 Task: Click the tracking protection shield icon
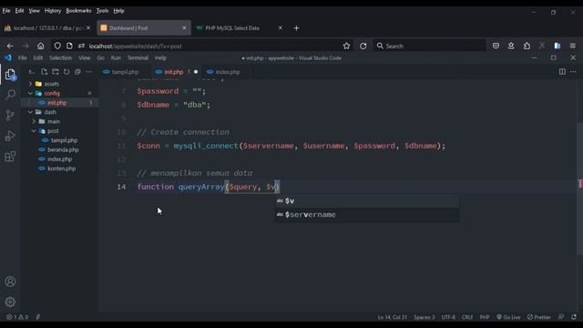57,46
